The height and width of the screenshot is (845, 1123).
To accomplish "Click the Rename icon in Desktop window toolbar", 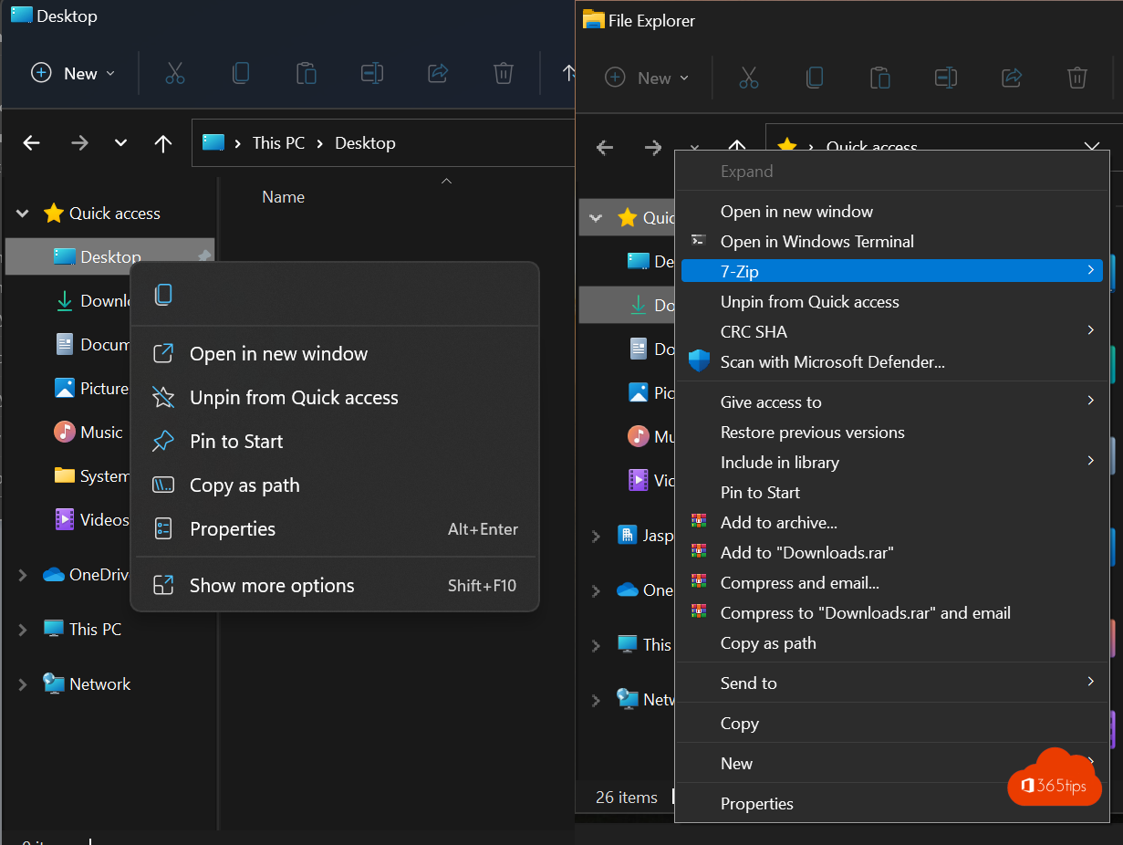I will click(x=372, y=74).
